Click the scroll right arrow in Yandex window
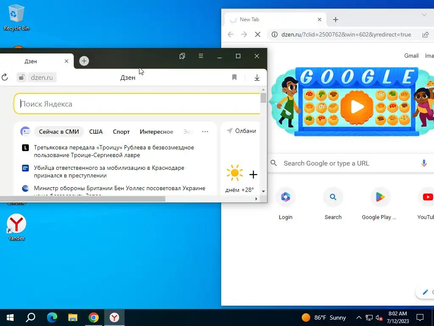 [256, 199]
